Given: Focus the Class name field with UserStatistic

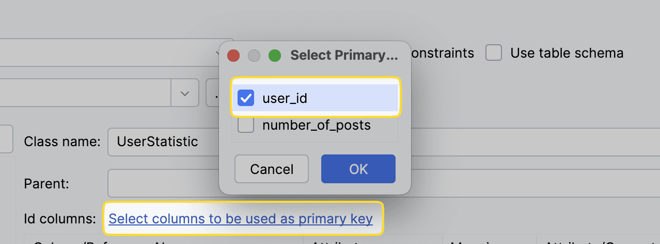Looking at the screenshot, I should (x=163, y=142).
